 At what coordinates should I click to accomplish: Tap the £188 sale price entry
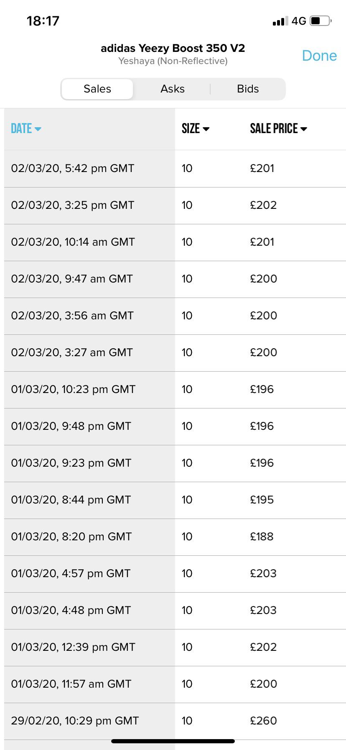point(262,537)
